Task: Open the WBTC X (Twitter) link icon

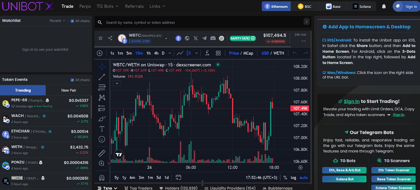Action: (x=196, y=38)
